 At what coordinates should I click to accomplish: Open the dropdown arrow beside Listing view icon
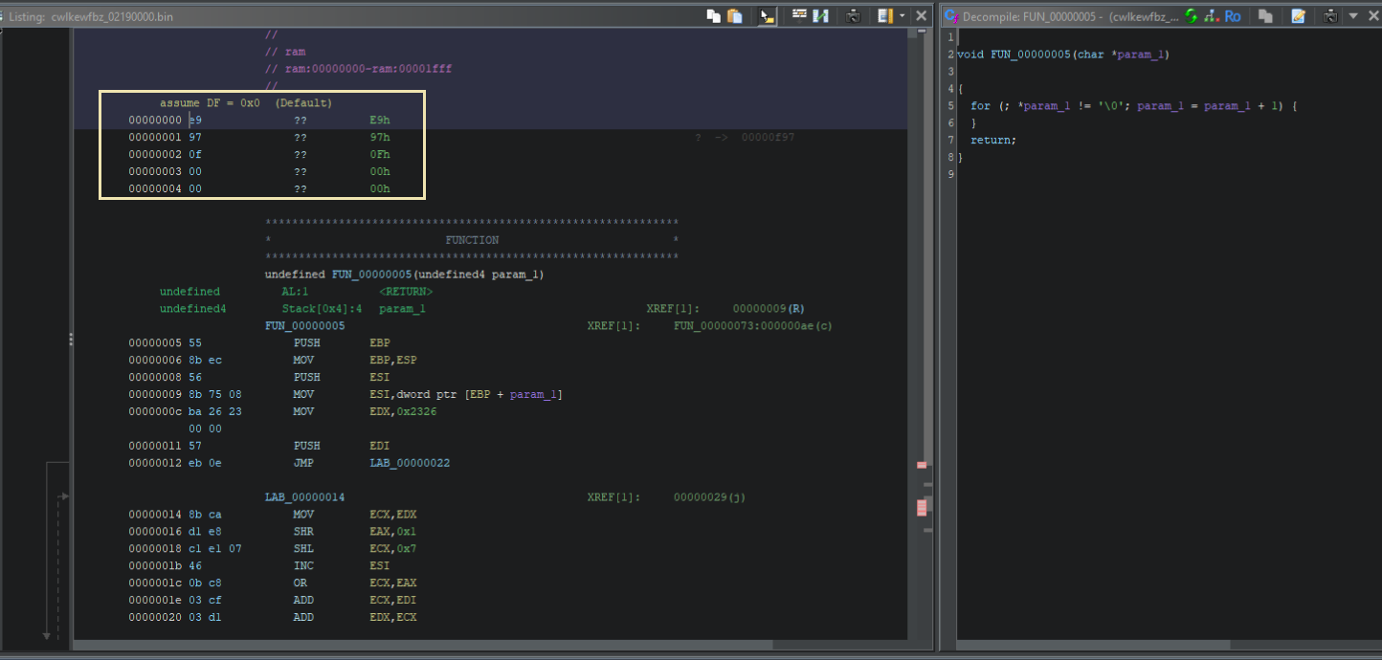pyautogui.click(x=902, y=16)
